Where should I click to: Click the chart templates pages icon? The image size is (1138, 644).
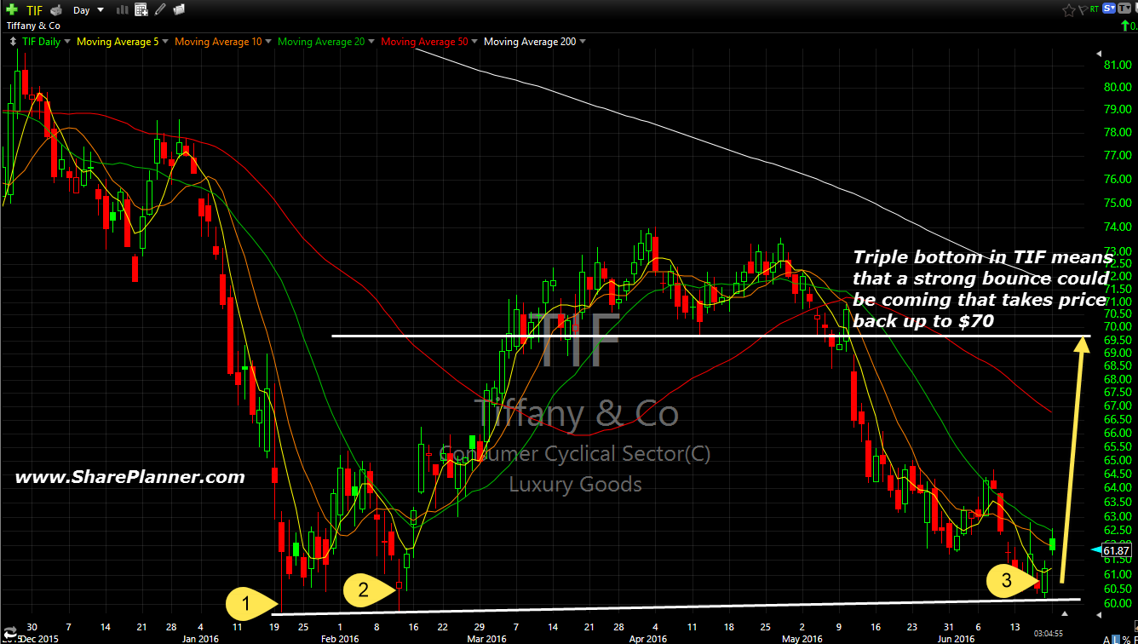pyautogui.click(x=179, y=10)
